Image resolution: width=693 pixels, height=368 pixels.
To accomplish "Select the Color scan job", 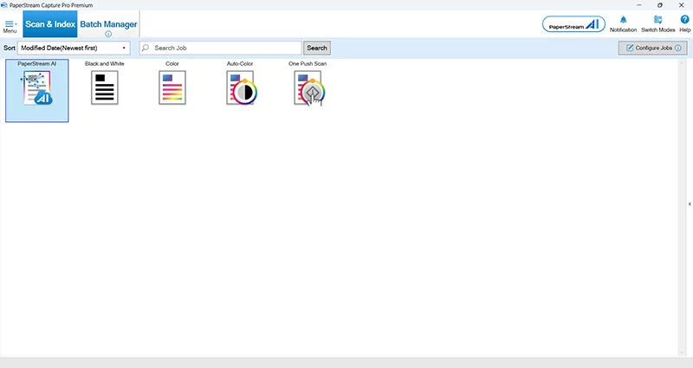I will (x=172, y=88).
